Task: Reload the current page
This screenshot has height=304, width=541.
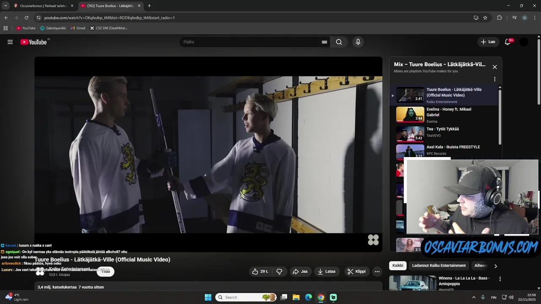Action: click(26, 18)
